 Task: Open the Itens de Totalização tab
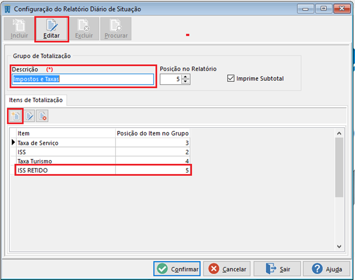(x=36, y=100)
